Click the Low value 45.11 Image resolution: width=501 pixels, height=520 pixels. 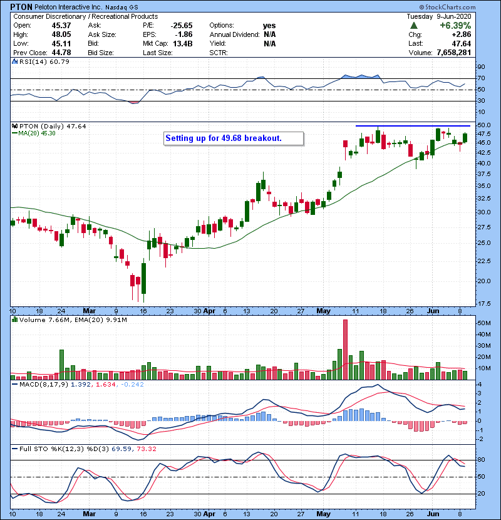(61, 43)
